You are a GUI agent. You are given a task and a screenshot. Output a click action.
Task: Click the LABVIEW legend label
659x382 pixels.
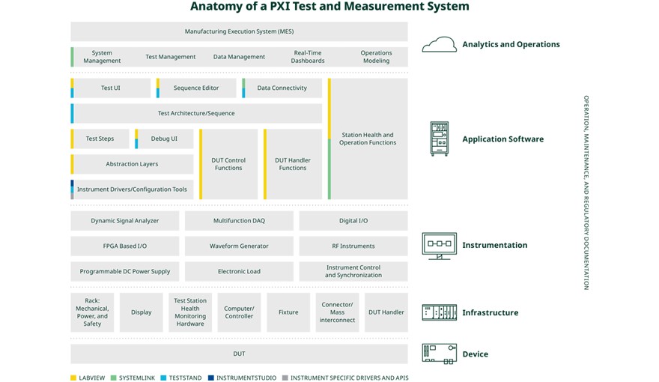pyautogui.click(x=92, y=378)
